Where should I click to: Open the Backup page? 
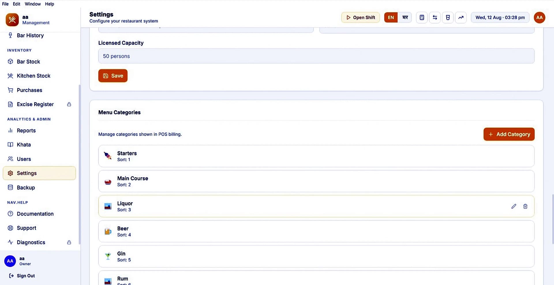click(x=39, y=187)
